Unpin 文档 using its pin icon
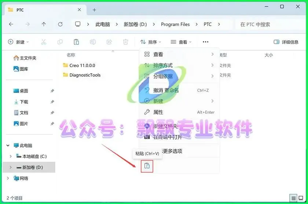The width and height of the screenshot is (308, 204). point(52,113)
